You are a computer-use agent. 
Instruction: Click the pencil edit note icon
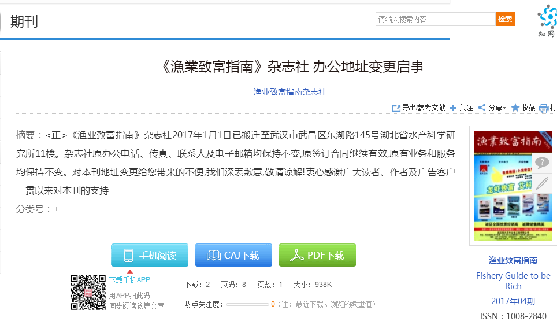point(542,183)
